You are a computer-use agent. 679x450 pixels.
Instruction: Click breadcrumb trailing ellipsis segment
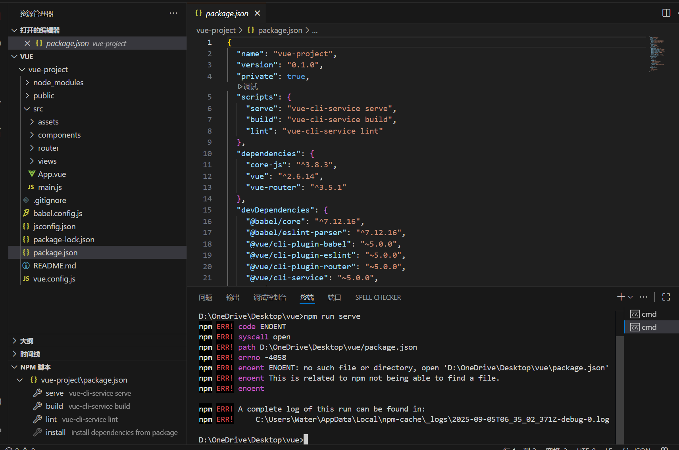click(315, 31)
